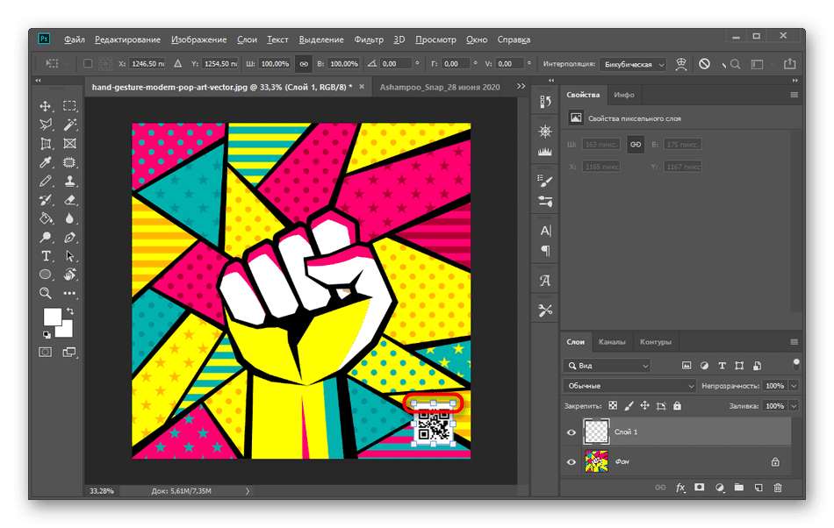Open the Фильтр menu
Image resolution: width=834 pixels, height=528 pixels.
[369, 39]
